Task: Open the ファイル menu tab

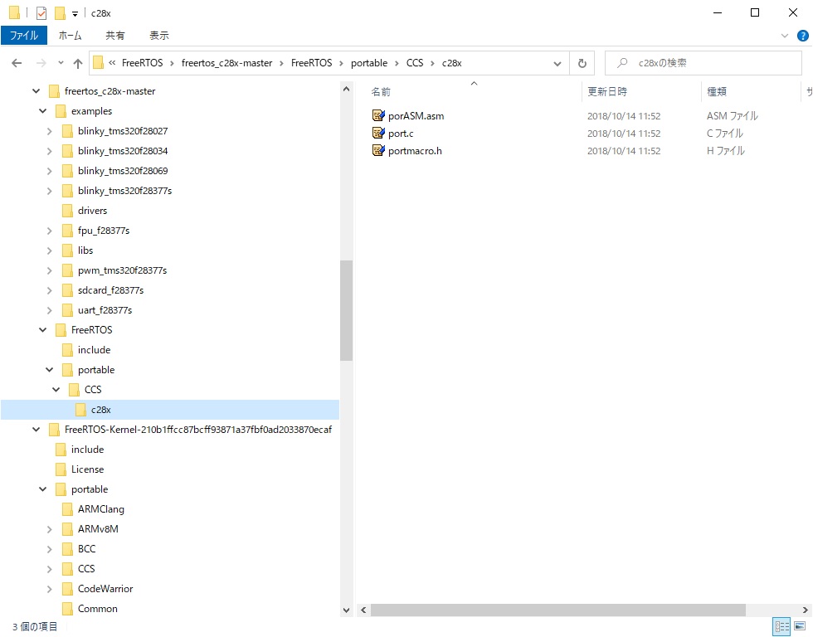Action: click(x=24, y=35)
